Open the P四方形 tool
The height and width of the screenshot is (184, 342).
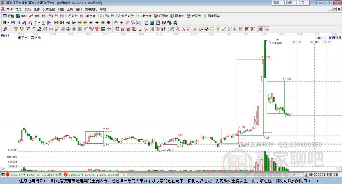point(50,16)
